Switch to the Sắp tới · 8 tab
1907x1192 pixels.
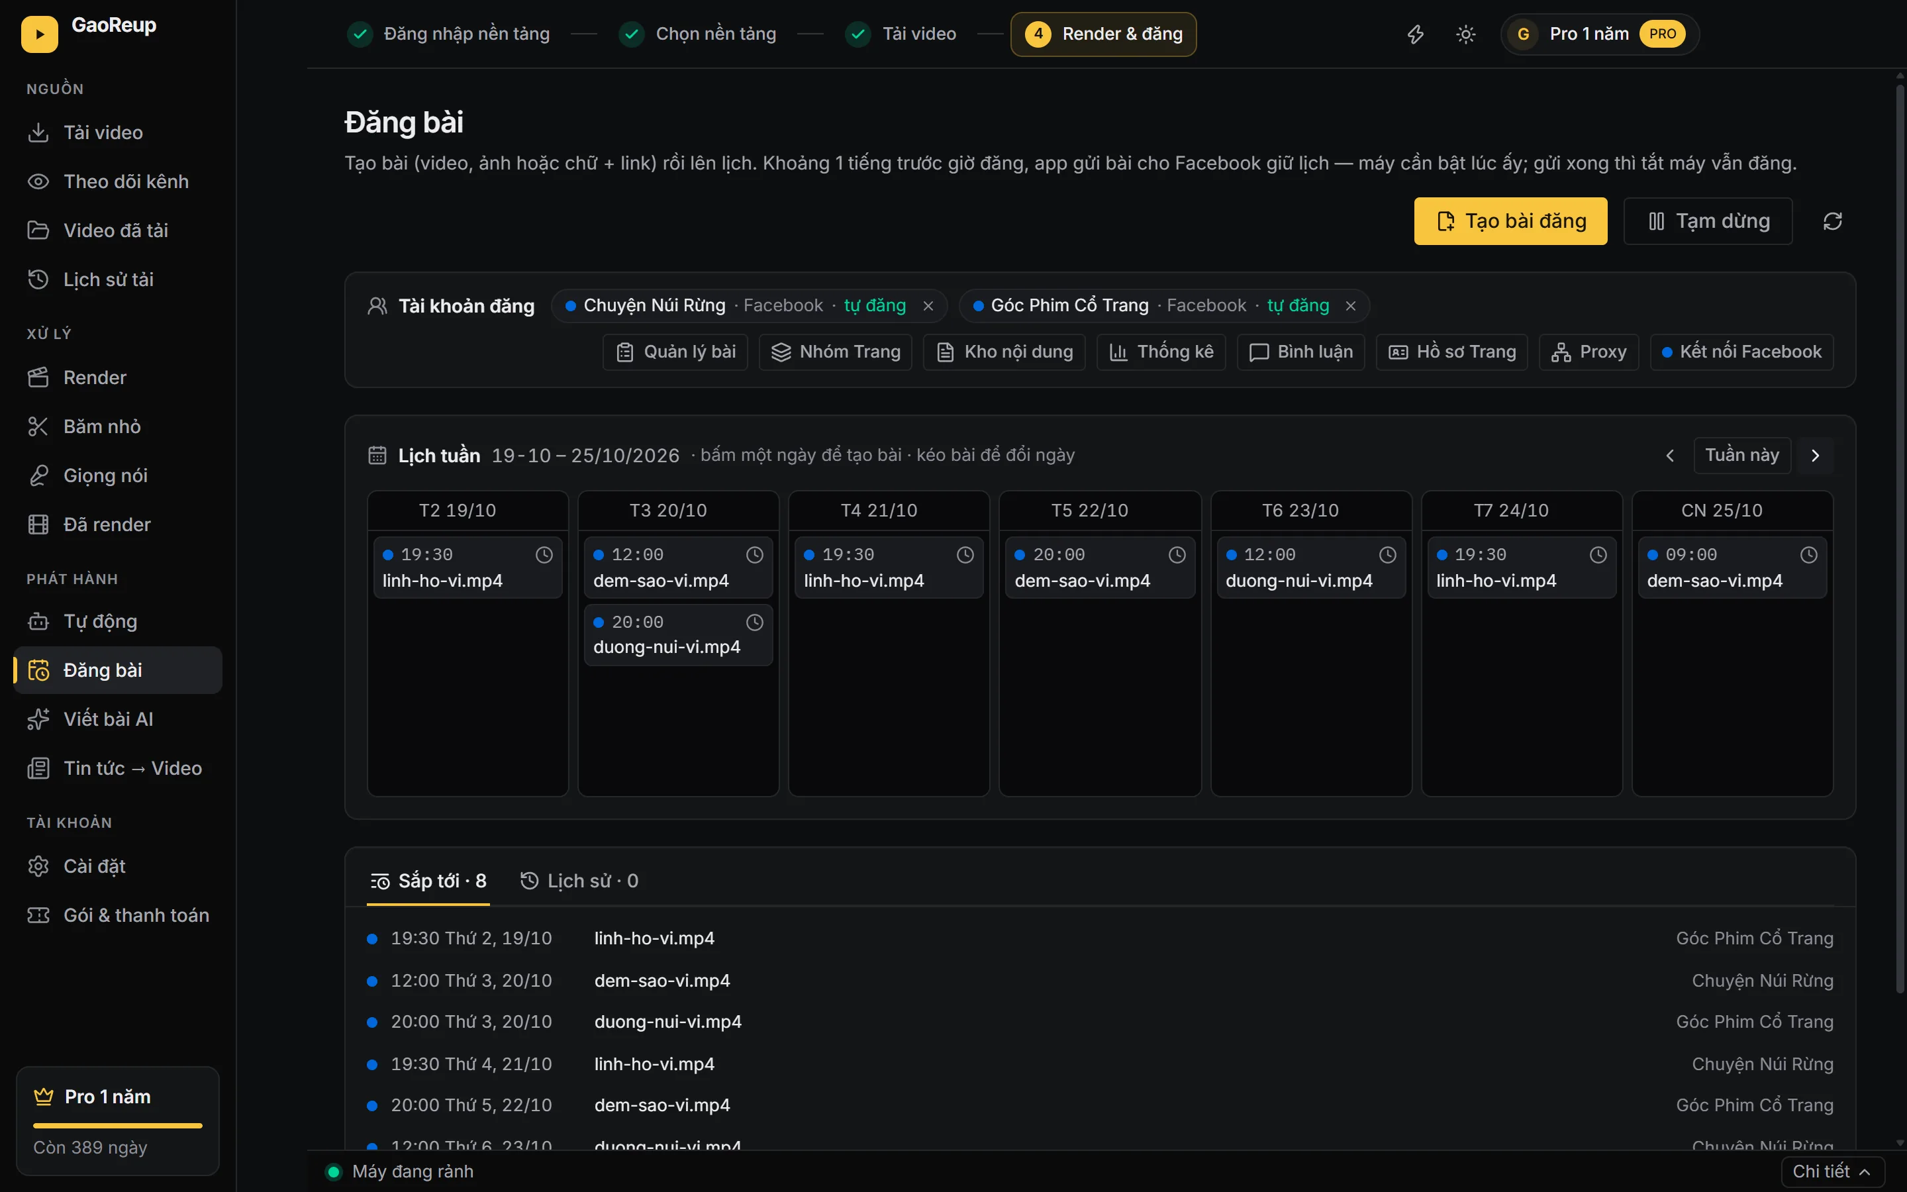(428, 881)
